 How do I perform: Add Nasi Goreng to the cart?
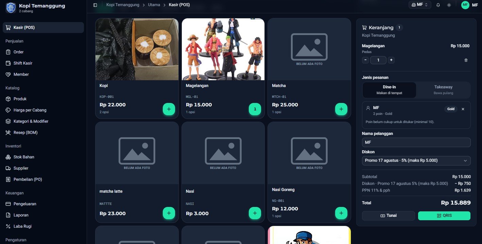[341, 213]
